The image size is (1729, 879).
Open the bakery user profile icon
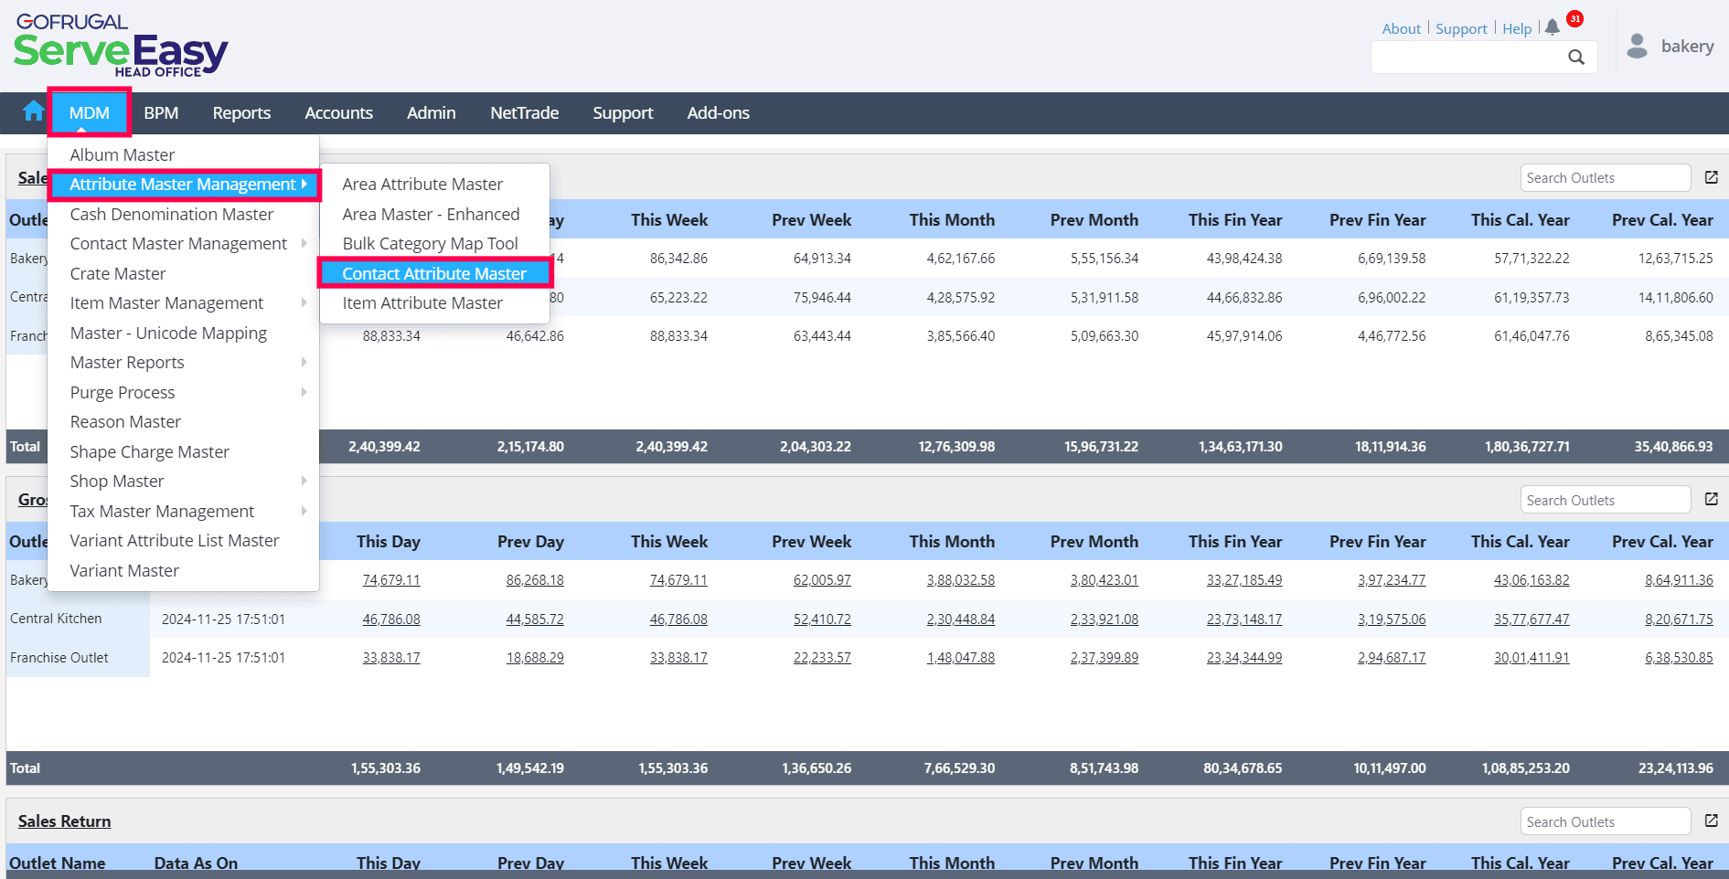pos(1638,47)
